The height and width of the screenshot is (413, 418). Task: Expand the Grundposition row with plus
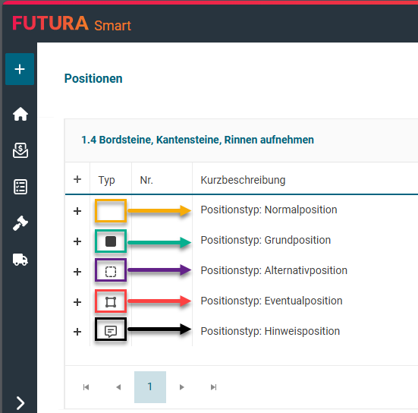coord(77,241)
